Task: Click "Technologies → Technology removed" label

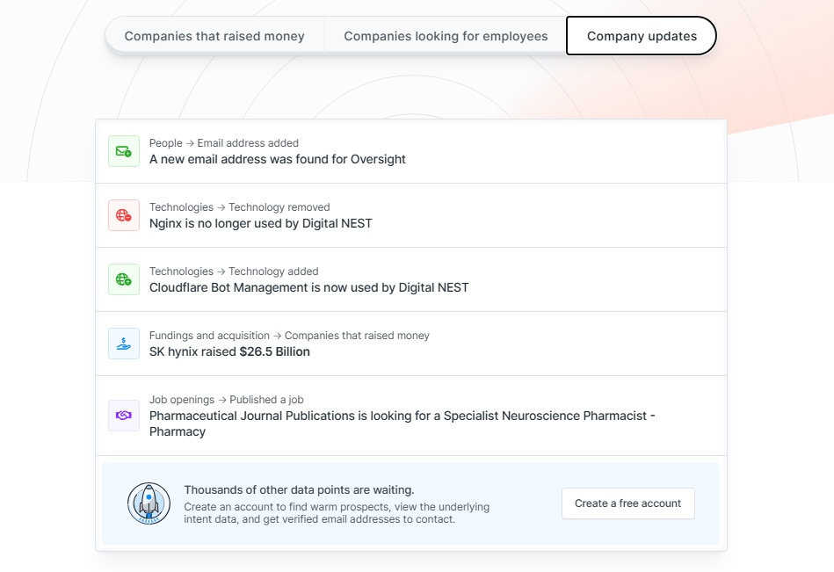Action: pyautogui.click(x=239, y=207)
